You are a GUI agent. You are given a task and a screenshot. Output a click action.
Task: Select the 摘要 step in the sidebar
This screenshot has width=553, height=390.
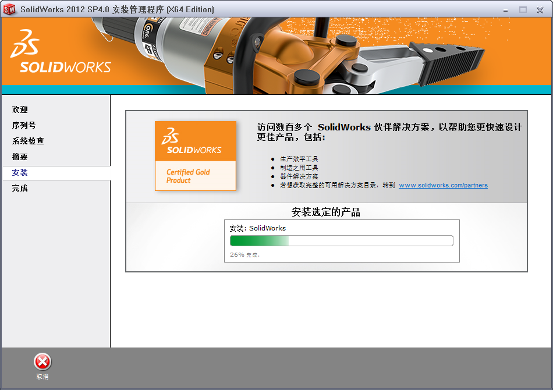click(x=20, y=157)
